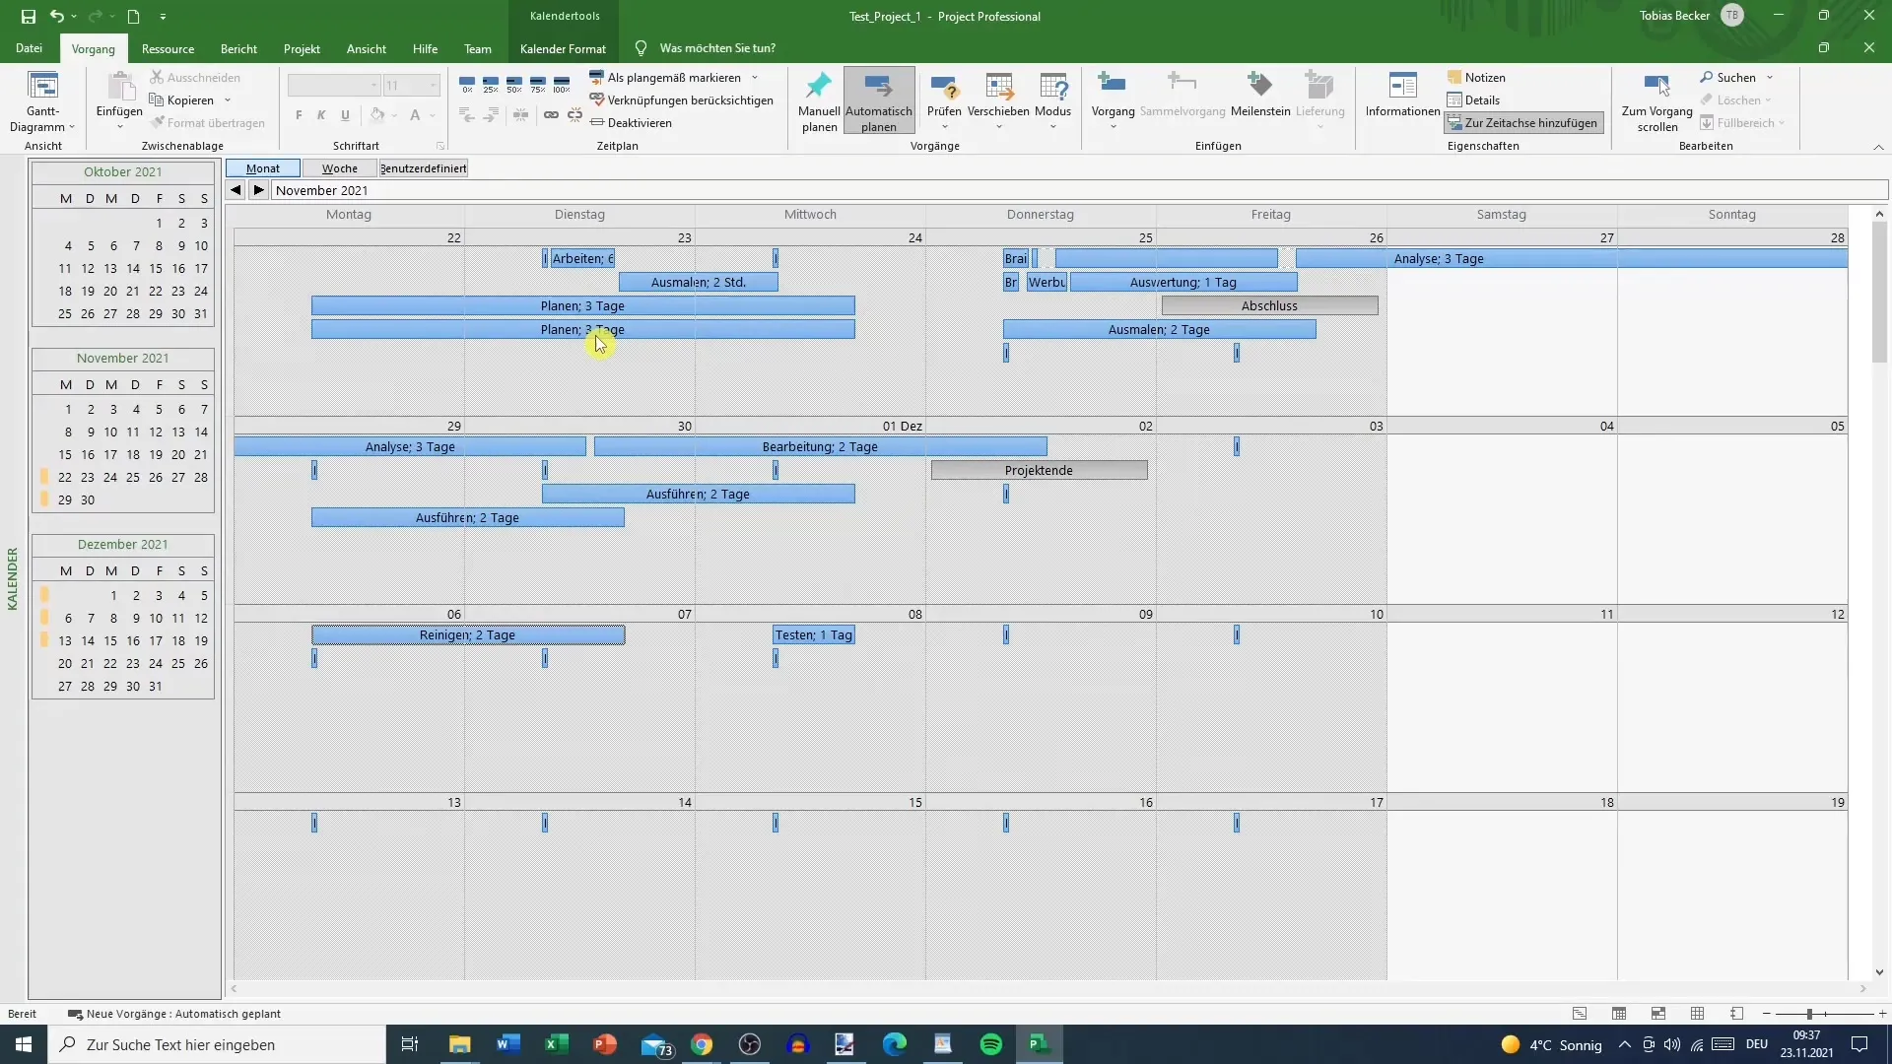This screenshot has height=1064, width=1892.
Task: Set task progress to 0% complete
Action: (467, 84)
